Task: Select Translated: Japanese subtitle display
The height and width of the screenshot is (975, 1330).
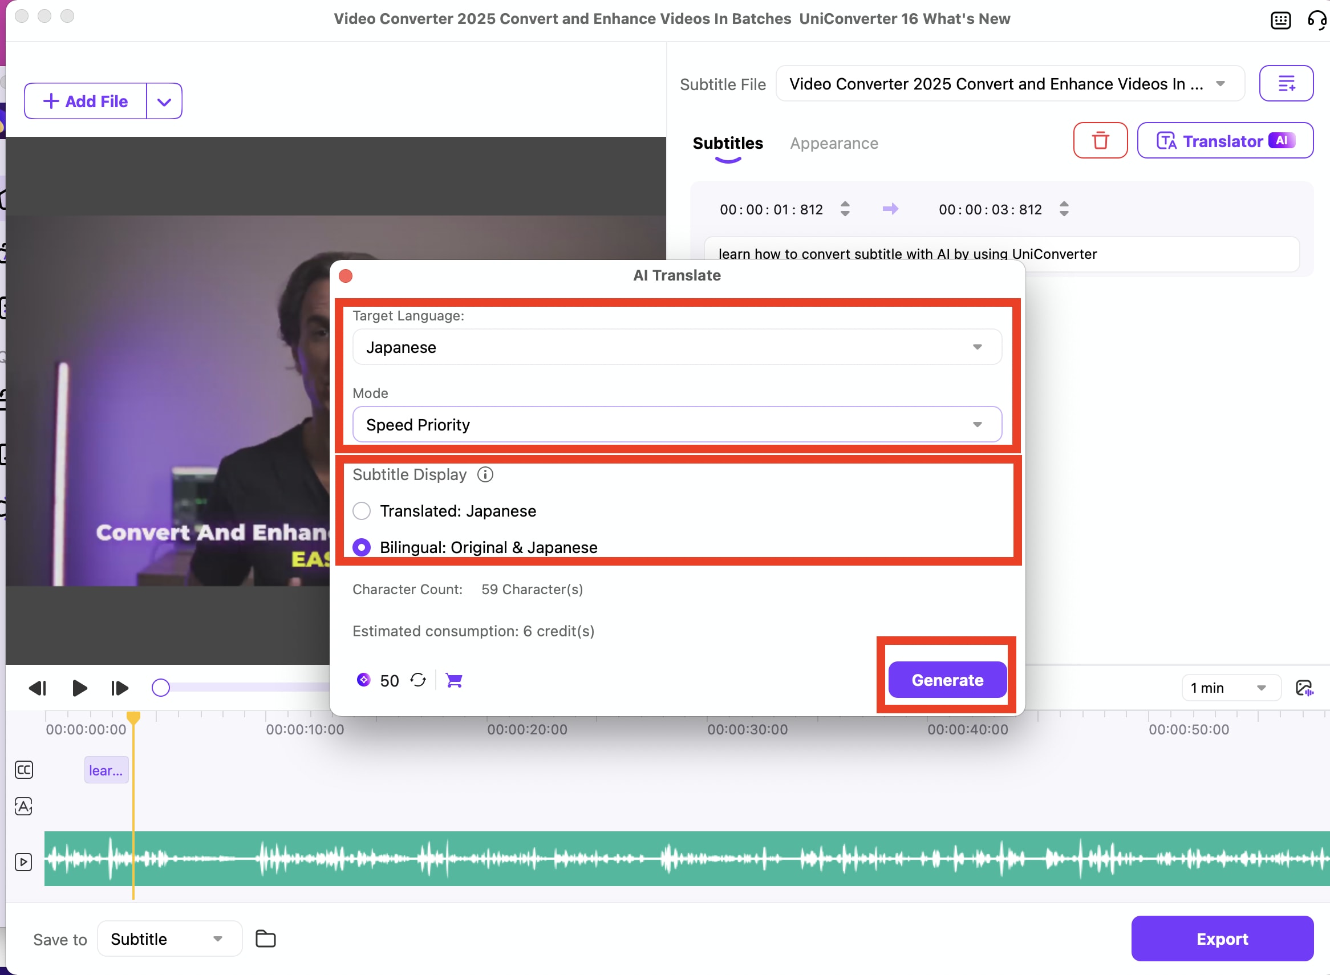Action: click(x=361, y=511)
